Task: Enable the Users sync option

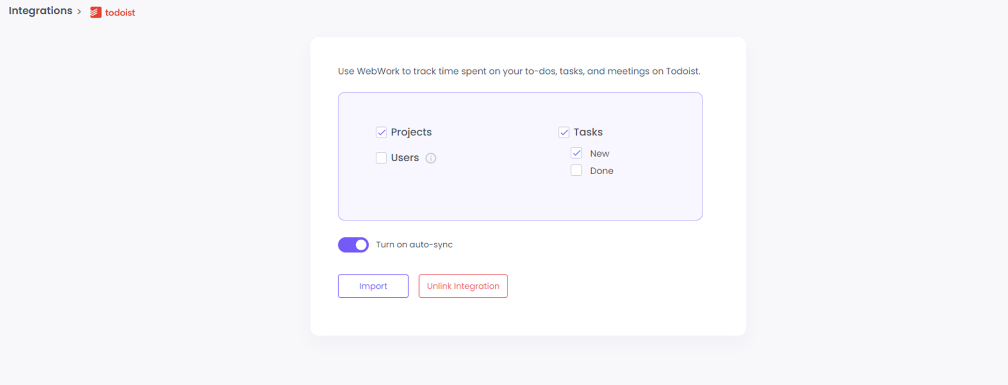Action: [x=381, y=157]
